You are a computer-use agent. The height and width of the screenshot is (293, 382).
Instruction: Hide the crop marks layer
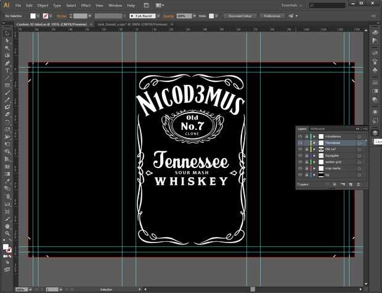click(300, 169)
